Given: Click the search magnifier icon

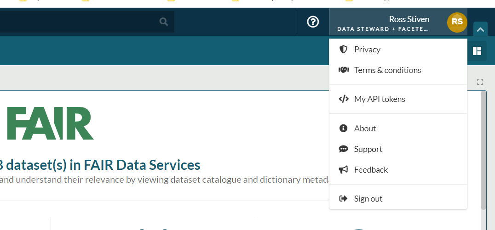Looking at the screenshot, I should [163, 22].
